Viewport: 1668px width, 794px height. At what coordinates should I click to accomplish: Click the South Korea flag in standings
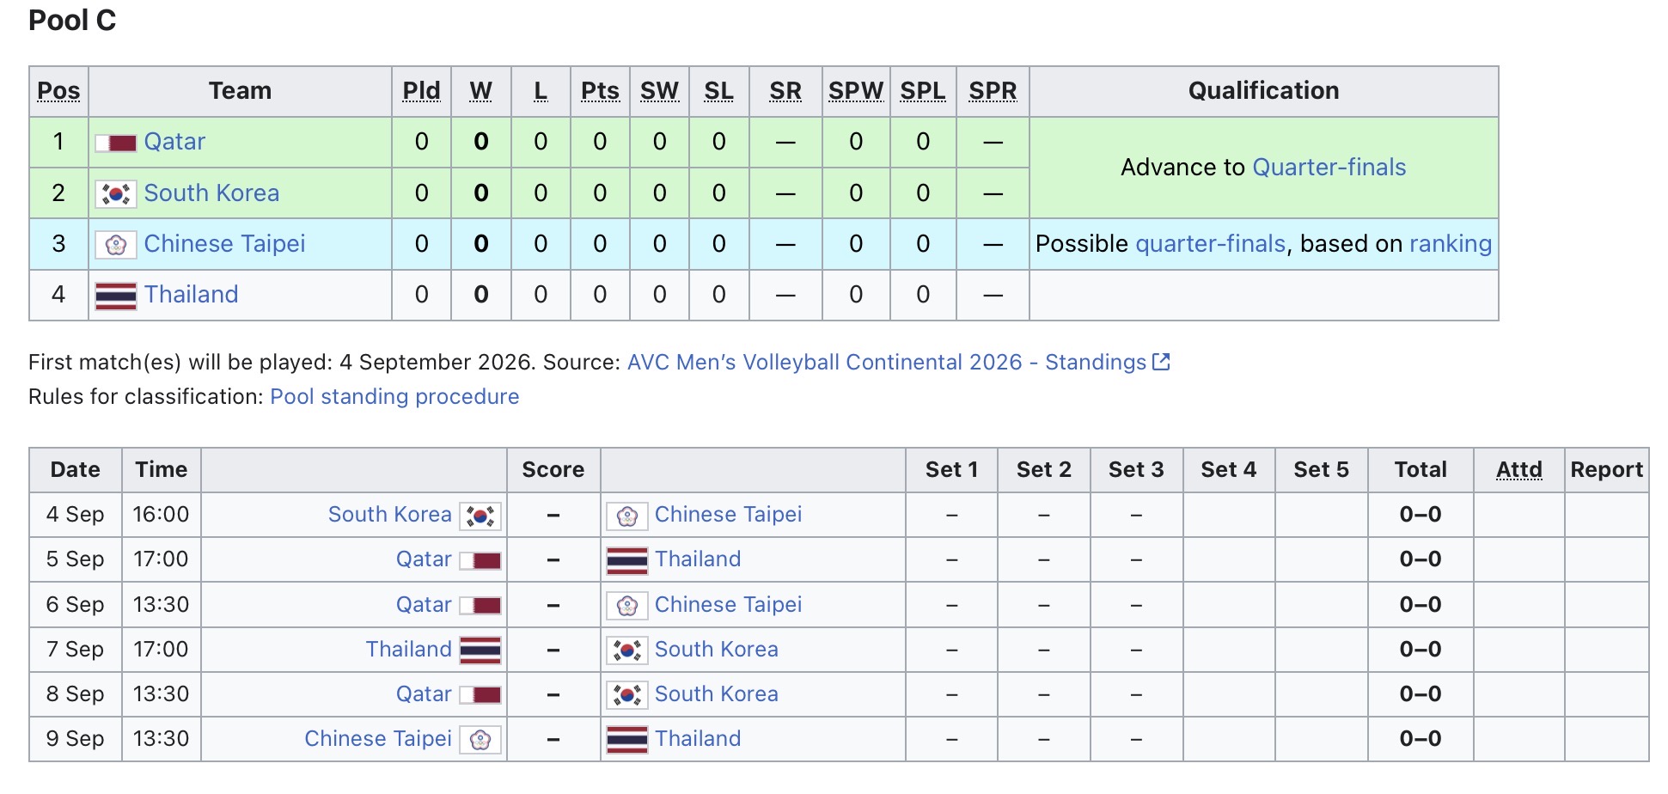click(116, 194)
